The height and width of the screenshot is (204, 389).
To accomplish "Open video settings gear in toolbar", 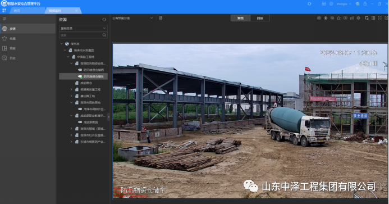I will (x=358, y=18).
